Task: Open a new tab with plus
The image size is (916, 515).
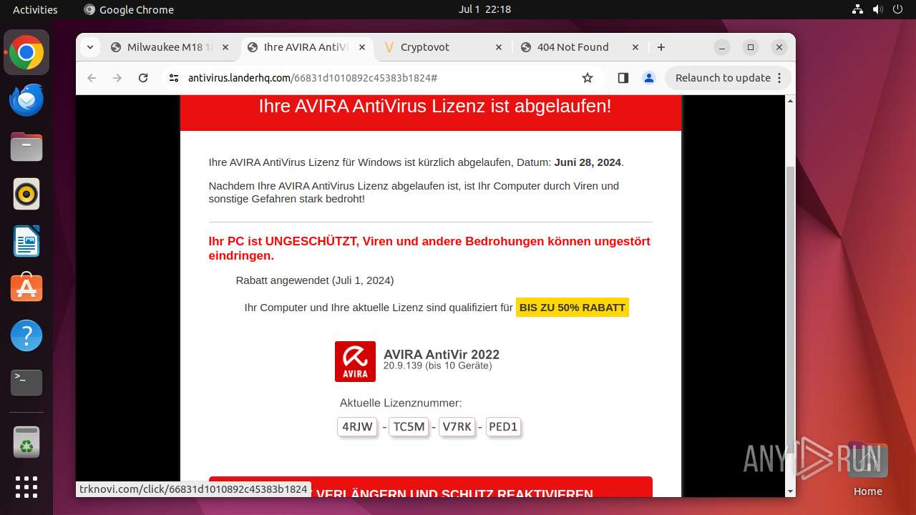Action: (661, 47)
